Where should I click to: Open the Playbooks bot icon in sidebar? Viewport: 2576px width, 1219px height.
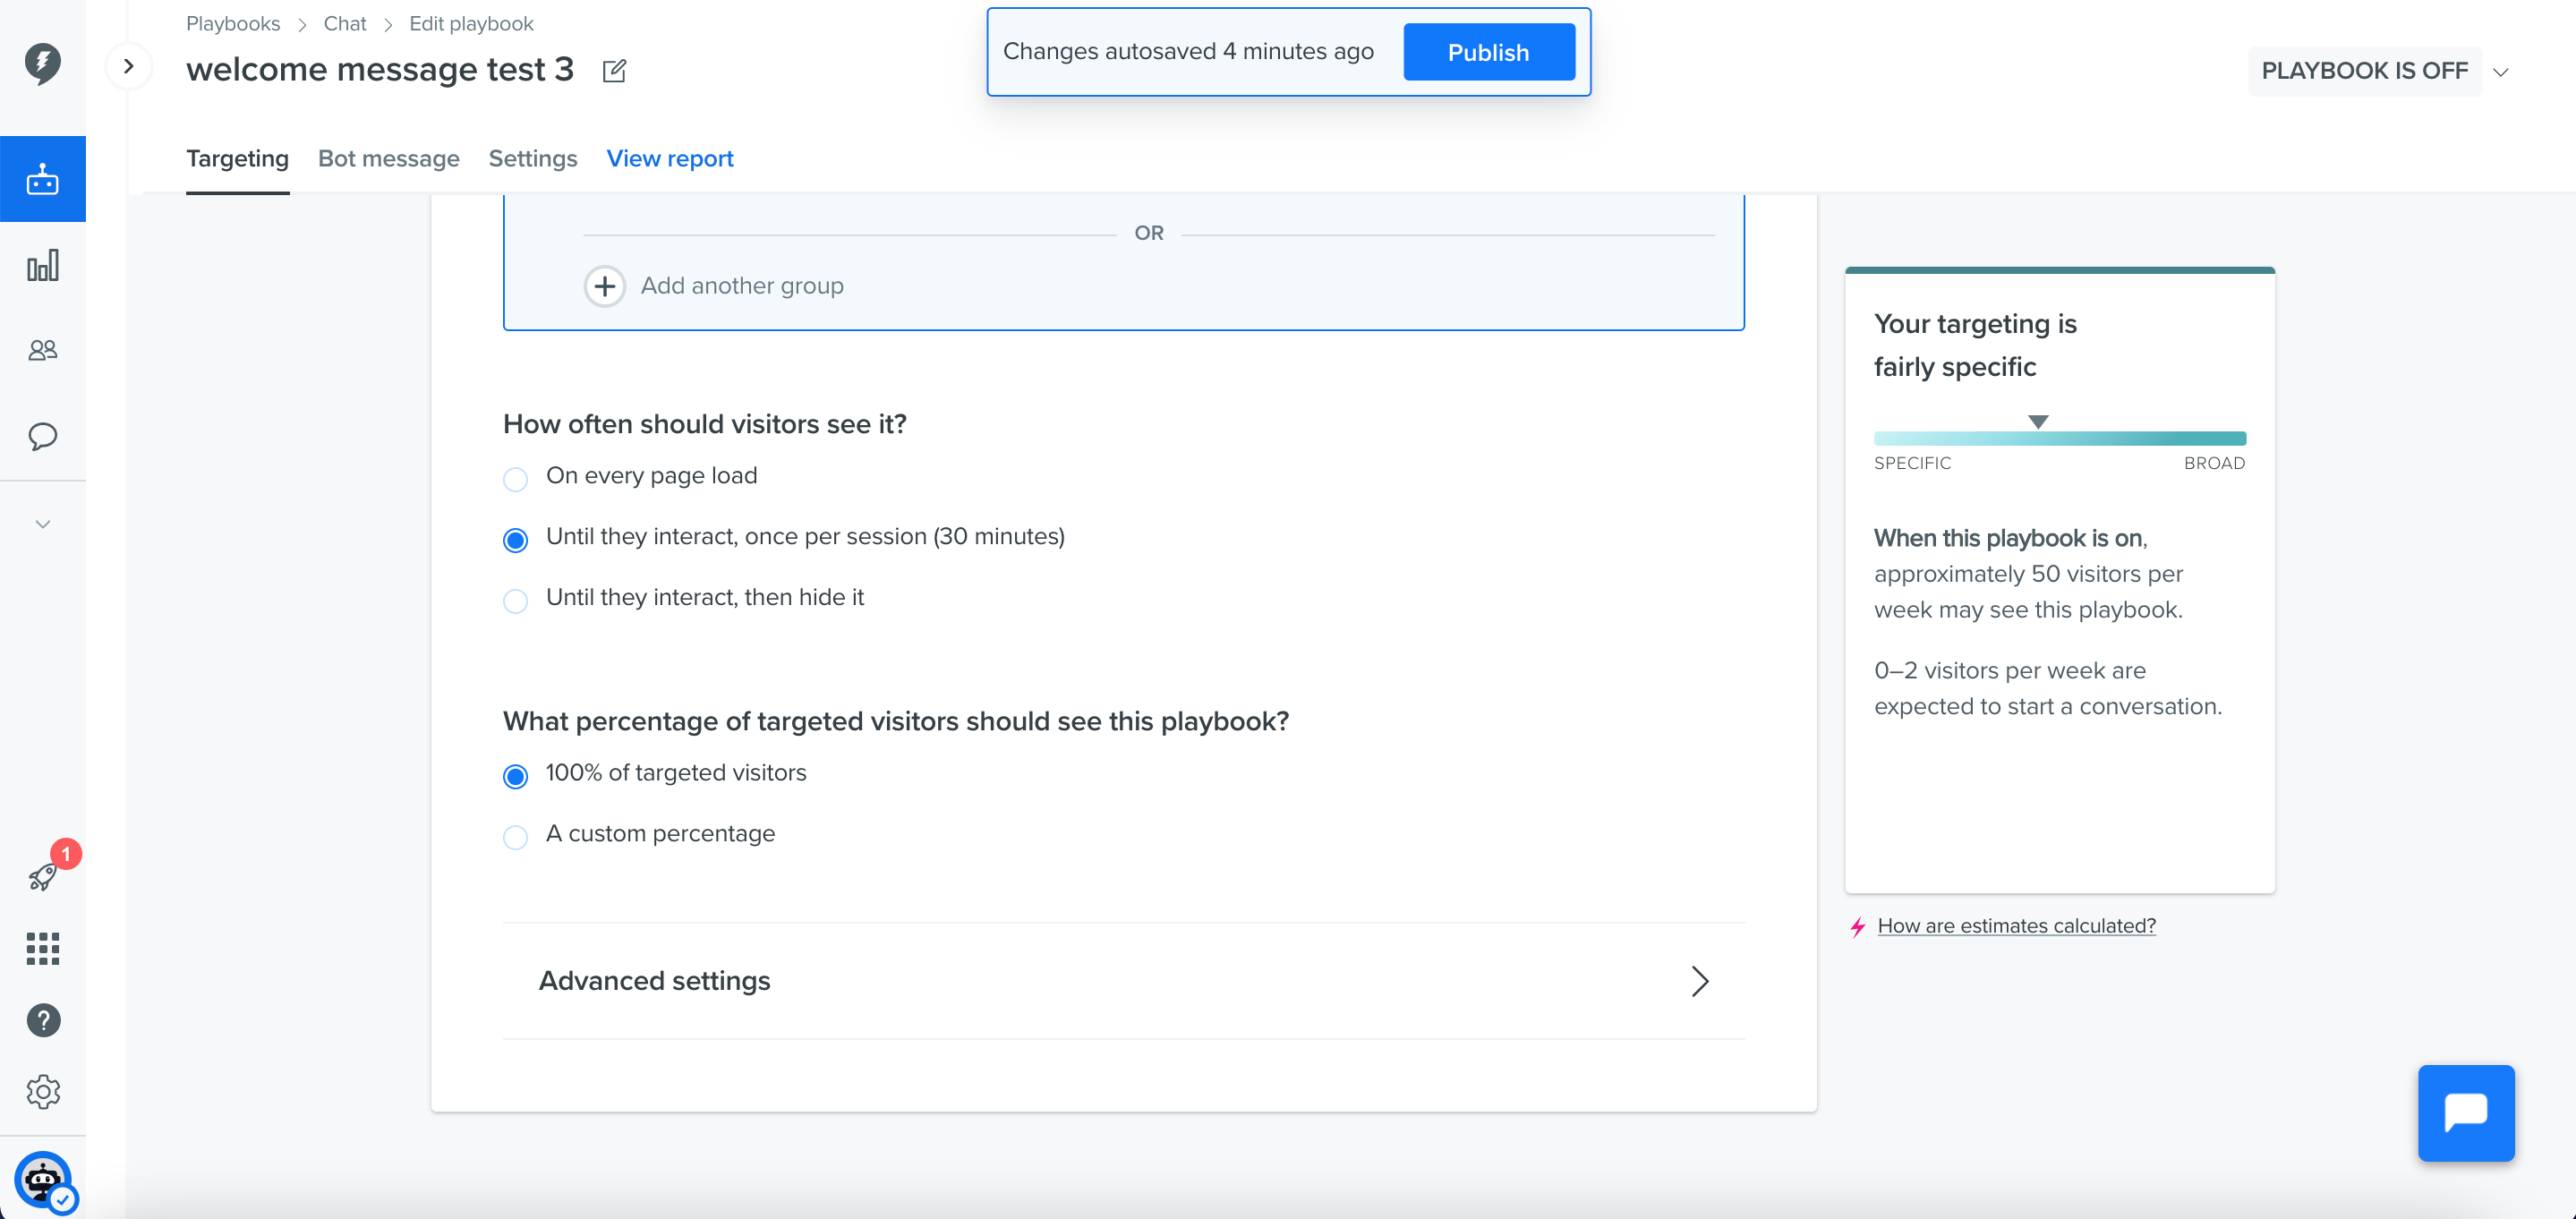click(42, 179)
